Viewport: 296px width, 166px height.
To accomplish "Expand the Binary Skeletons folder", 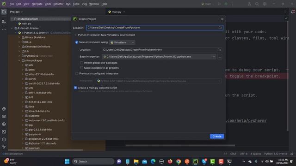I will [19, 37].
